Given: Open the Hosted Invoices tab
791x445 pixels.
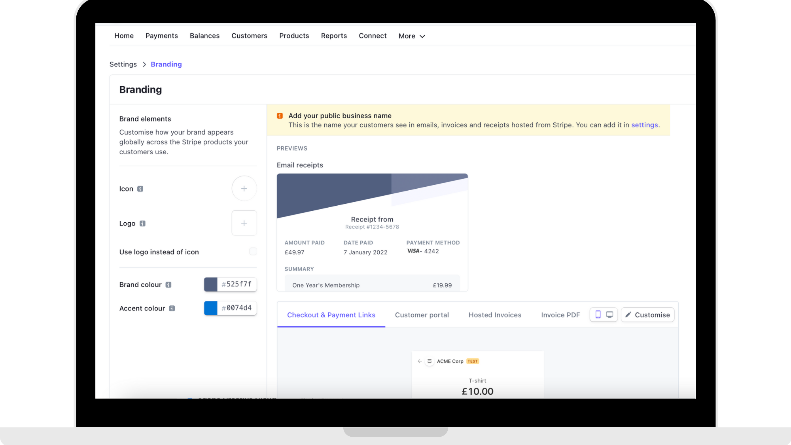Looking at the screenshot, I should coord(495,315).
